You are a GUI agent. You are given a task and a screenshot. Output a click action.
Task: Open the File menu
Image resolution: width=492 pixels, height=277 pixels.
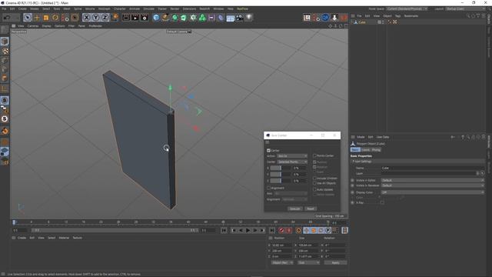pyautogui.click(x=4, y=8)
